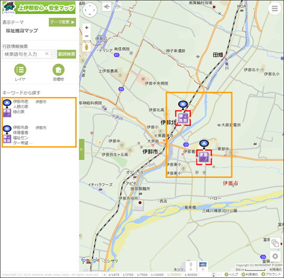Screen dimensions: 284x278
Task: Select map scale 1/7500
Action: click(142, 275)
